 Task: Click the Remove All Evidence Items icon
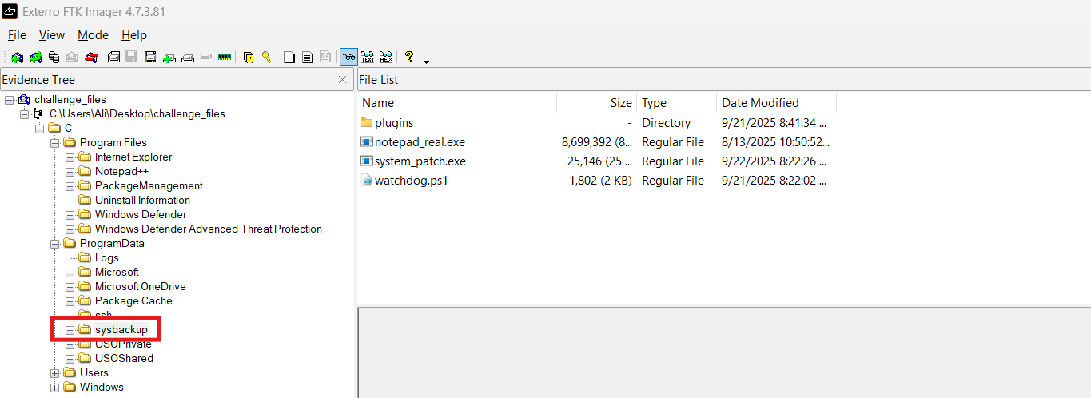92,57
